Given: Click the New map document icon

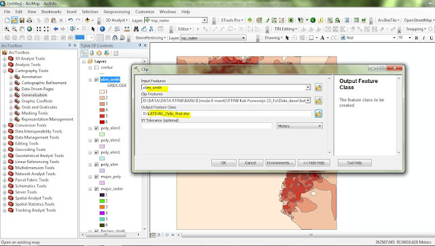Looking at the screenshot, I should pos(7,20).
